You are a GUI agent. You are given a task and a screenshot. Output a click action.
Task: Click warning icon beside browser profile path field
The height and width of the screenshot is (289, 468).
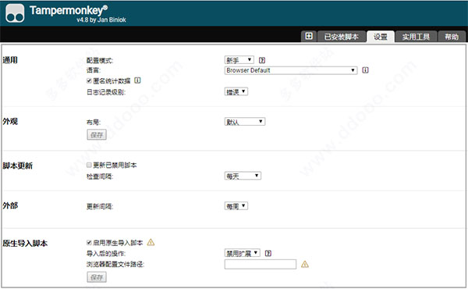pyautogui.click(x=305, y=264)
